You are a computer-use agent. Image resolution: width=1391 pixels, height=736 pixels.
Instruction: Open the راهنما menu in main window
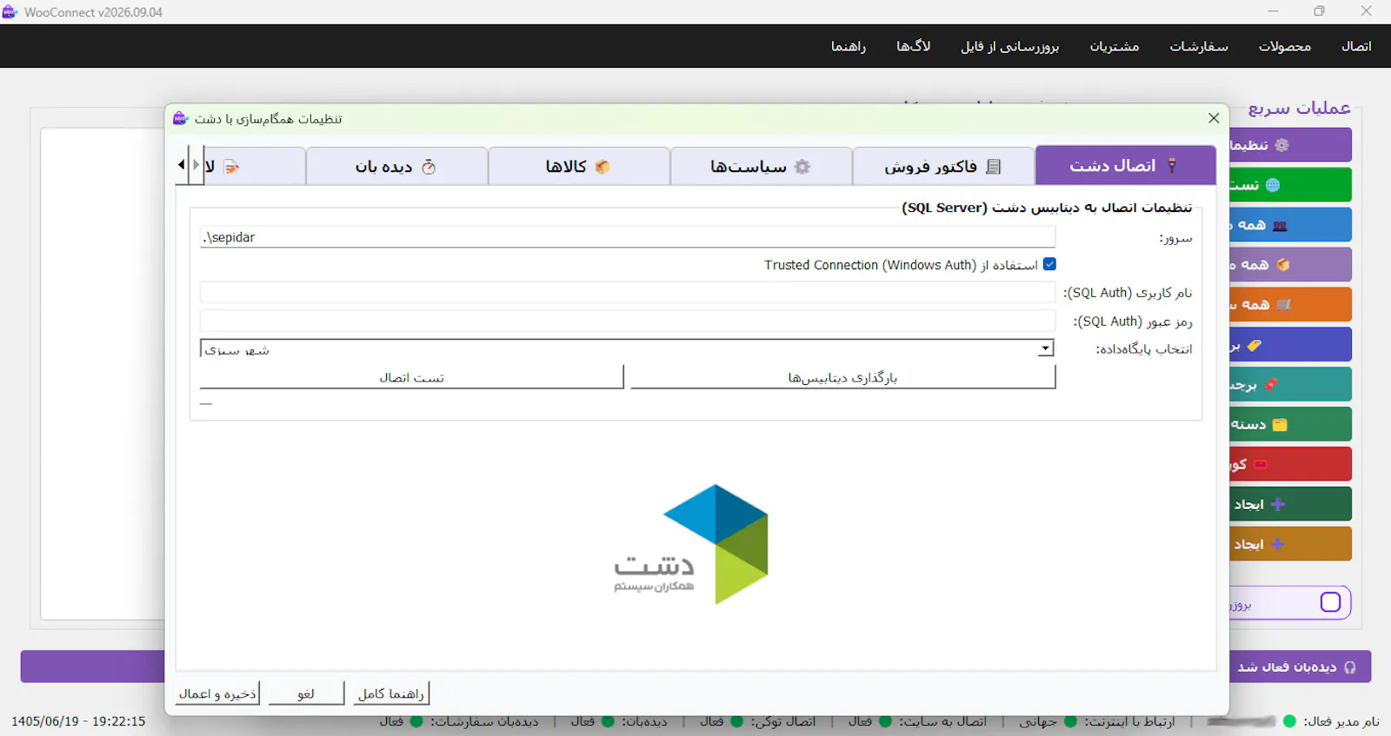849,46
